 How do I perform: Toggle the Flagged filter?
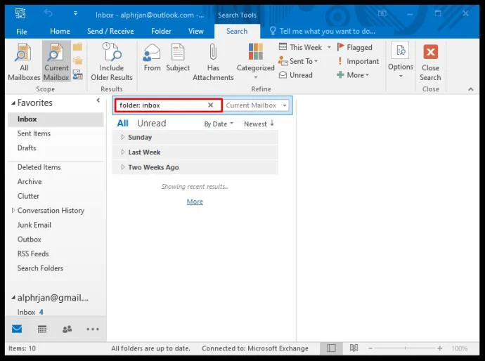(354, 47)
